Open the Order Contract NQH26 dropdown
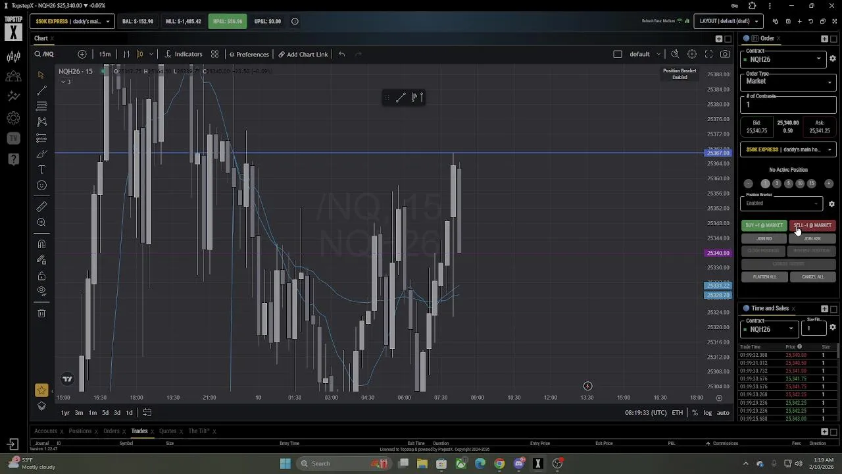The width and height of the screenshot is (842, 474). 783,59
